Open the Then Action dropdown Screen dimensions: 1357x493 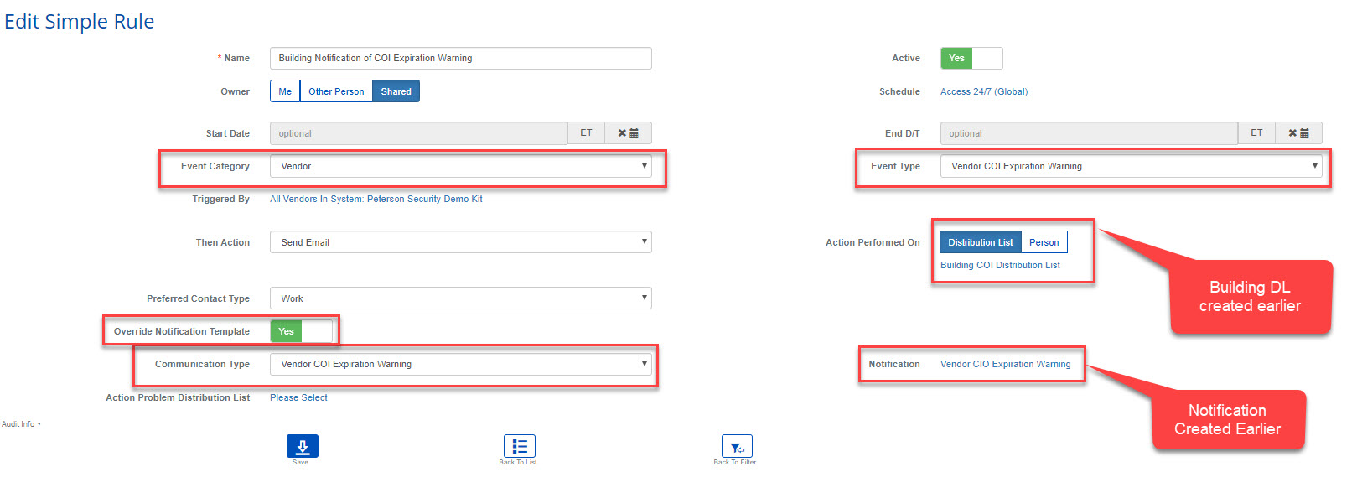(x=460, y=242)
